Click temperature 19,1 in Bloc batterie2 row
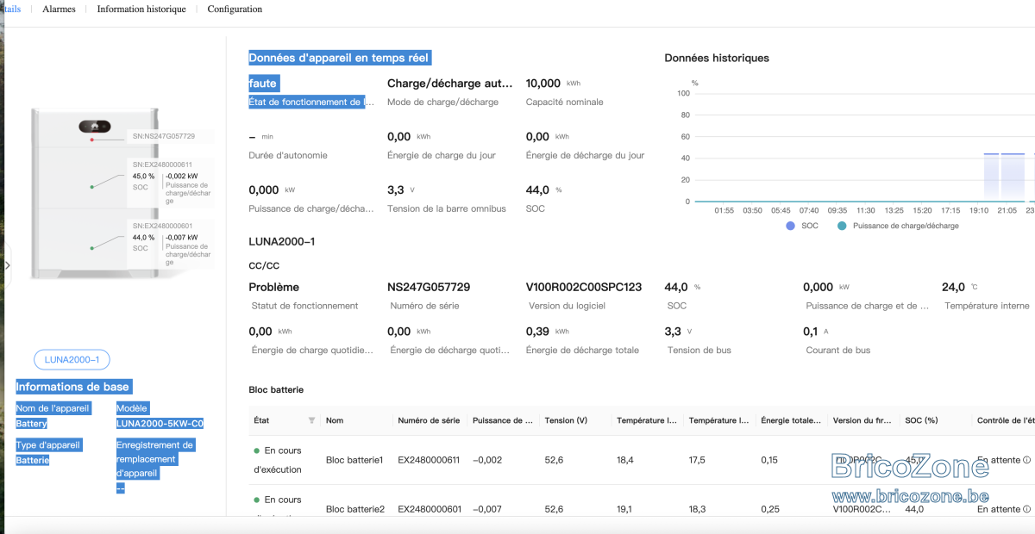 point(624,509)
